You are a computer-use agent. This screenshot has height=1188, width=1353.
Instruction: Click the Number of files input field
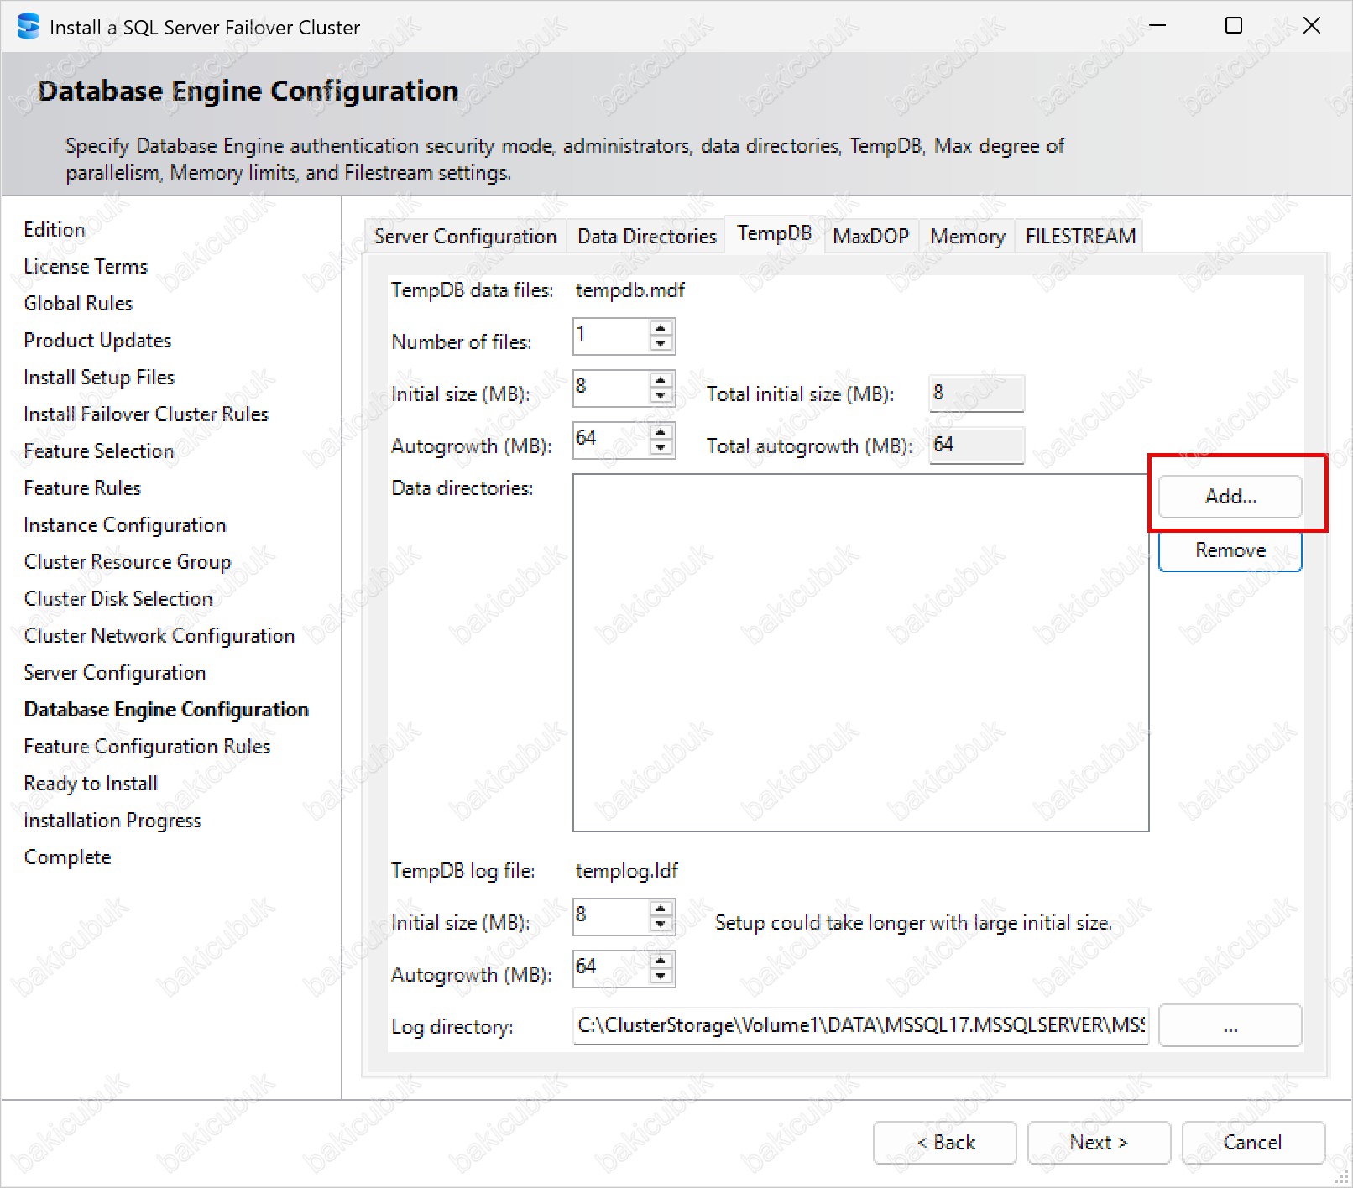click(611, 336)
